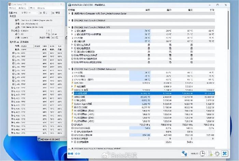This screenshot has height=161, width=239.
Task: Open the 文件 menu in Core Temp
Action: (12, 8)
